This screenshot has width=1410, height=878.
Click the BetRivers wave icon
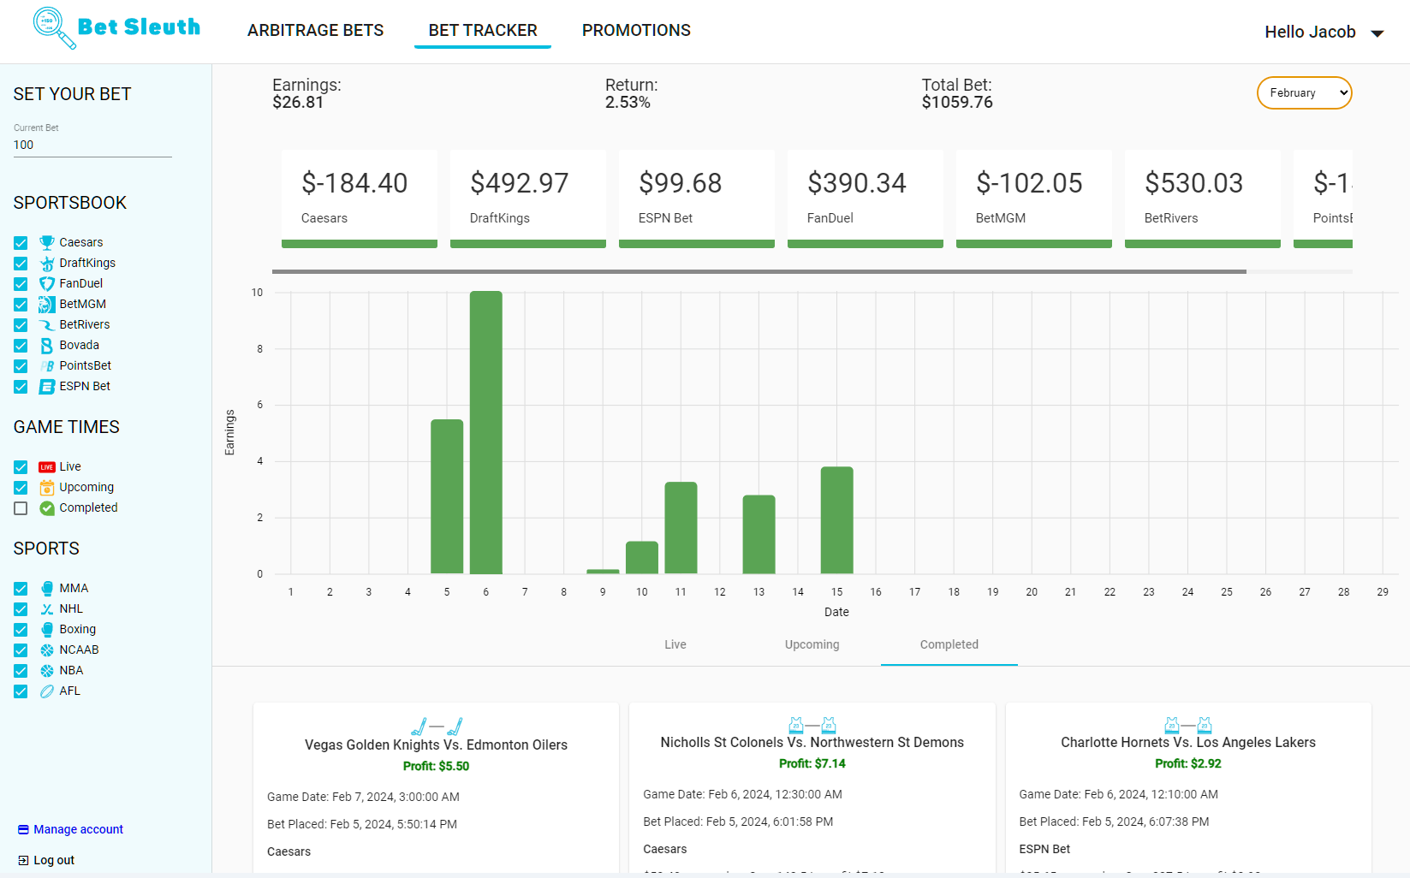tap(47, 325)
